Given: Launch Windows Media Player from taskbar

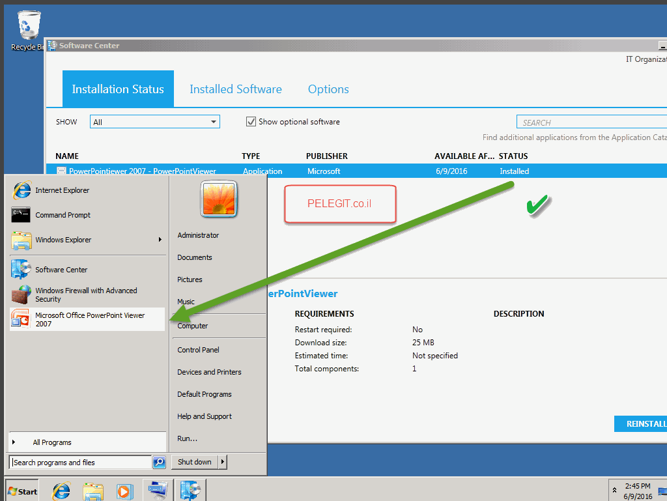Looking at the screenshot, I should [124, 491].
